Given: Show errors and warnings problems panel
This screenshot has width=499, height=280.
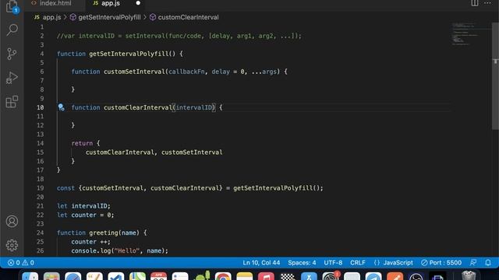Looking at the screenshot, I should click(x=21, y=263).
